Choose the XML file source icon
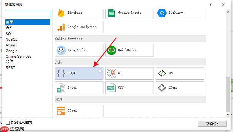The height and width of the screenshot is (132, 233). (x=162, y=73)
